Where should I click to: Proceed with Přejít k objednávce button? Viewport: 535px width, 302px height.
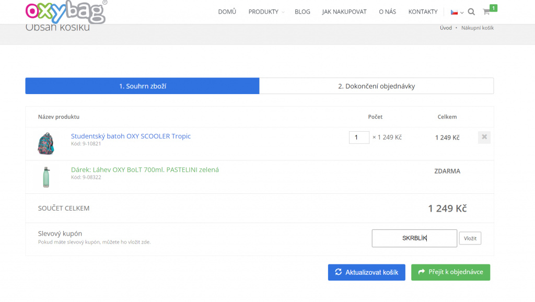[451, 272]
